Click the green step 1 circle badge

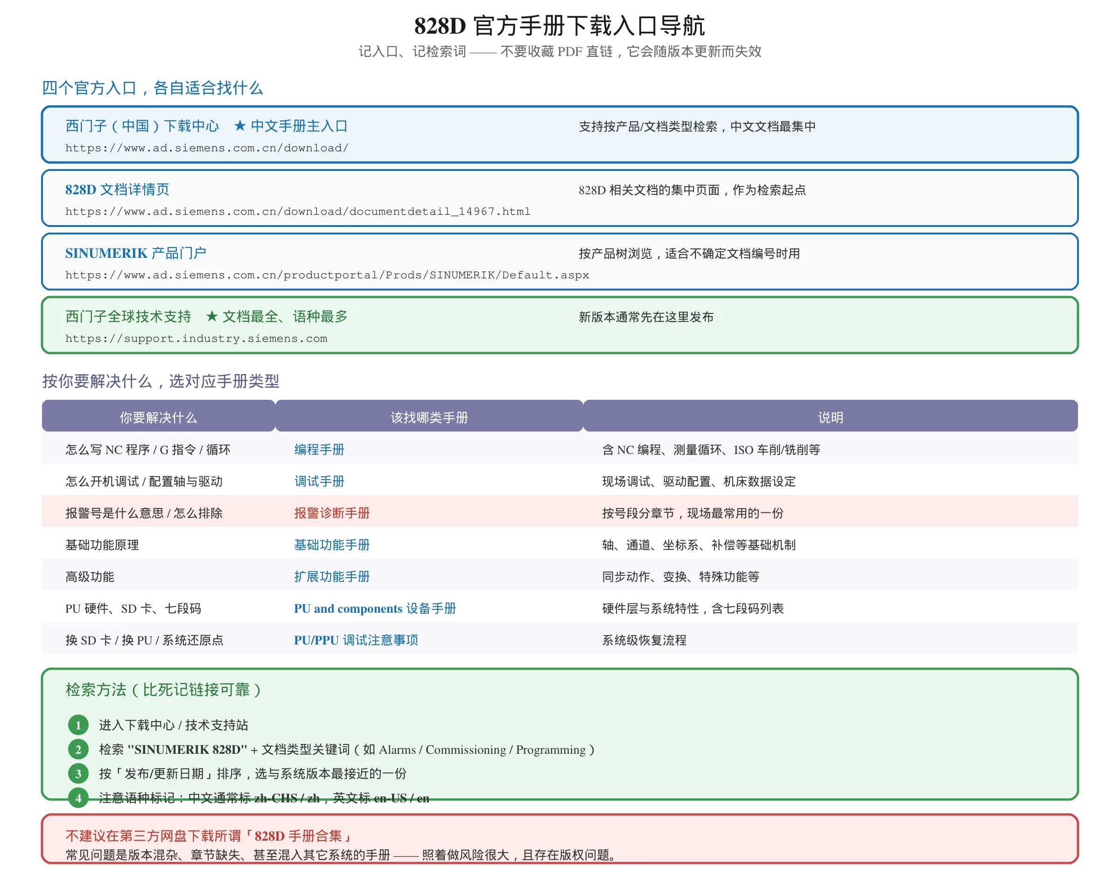pos(78,725)
